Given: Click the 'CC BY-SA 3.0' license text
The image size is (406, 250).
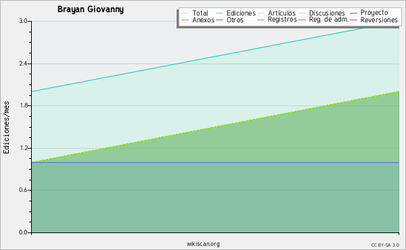Looking at the screenshot, I should pyautogui.click(x=385, y=245).
